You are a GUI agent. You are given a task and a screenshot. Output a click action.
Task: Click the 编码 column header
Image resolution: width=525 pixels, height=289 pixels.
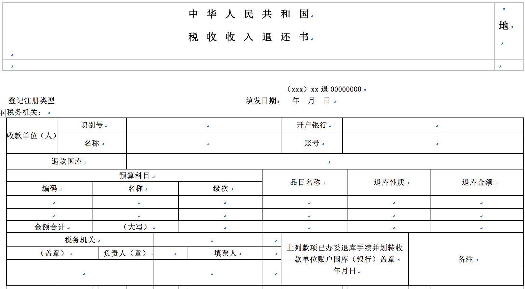coord(49,188)
